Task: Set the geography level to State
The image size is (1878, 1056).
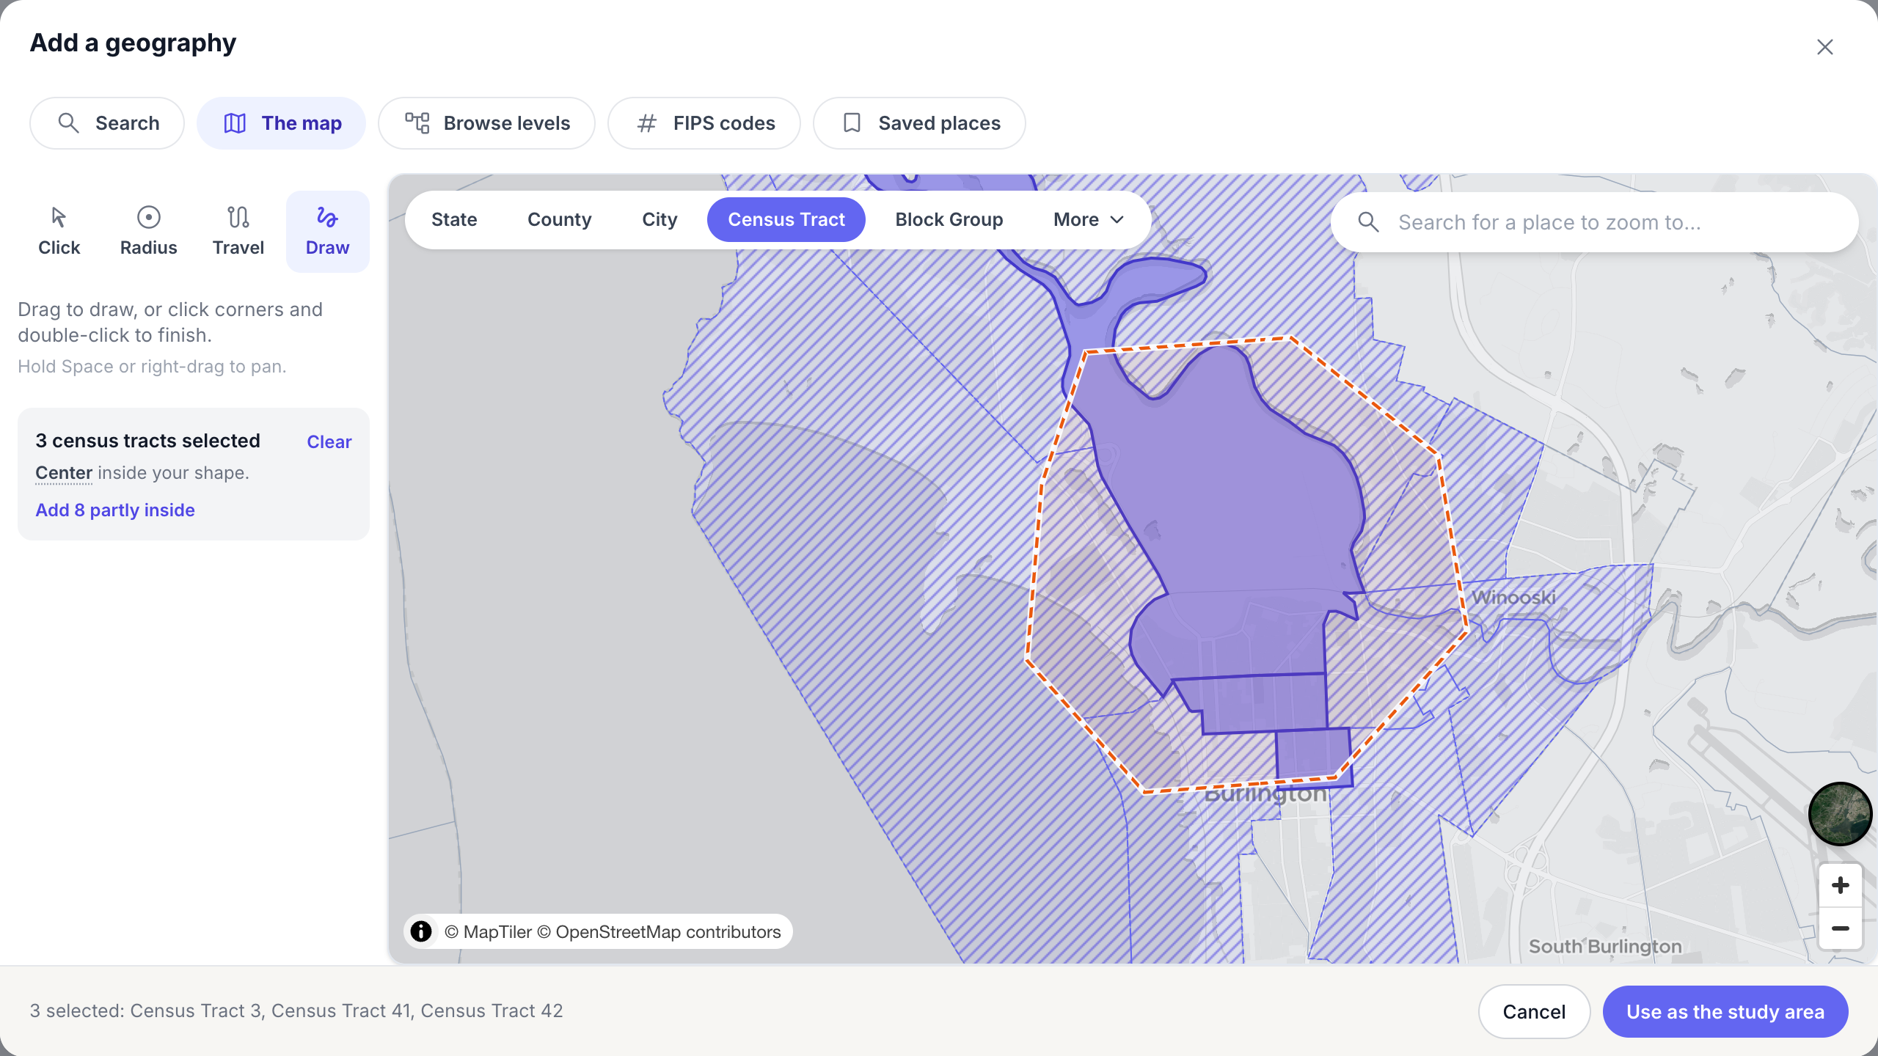Action: (x=454, y=219)
